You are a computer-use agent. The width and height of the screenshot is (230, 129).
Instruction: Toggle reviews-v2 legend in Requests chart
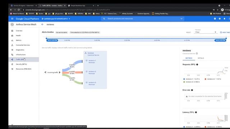[x=213, y=79]
